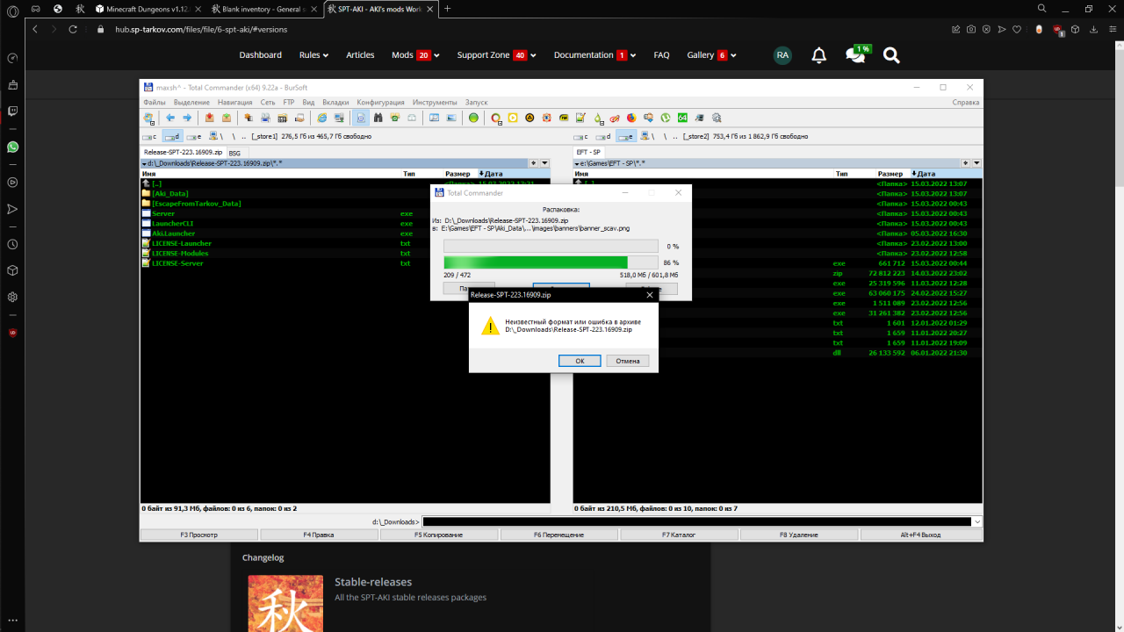Open the Навигация menu
The height and width of the screenshot is (632, 1124).
pos(235,102)
